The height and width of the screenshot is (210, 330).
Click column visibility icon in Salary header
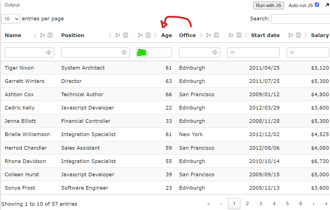coord(298,35)
